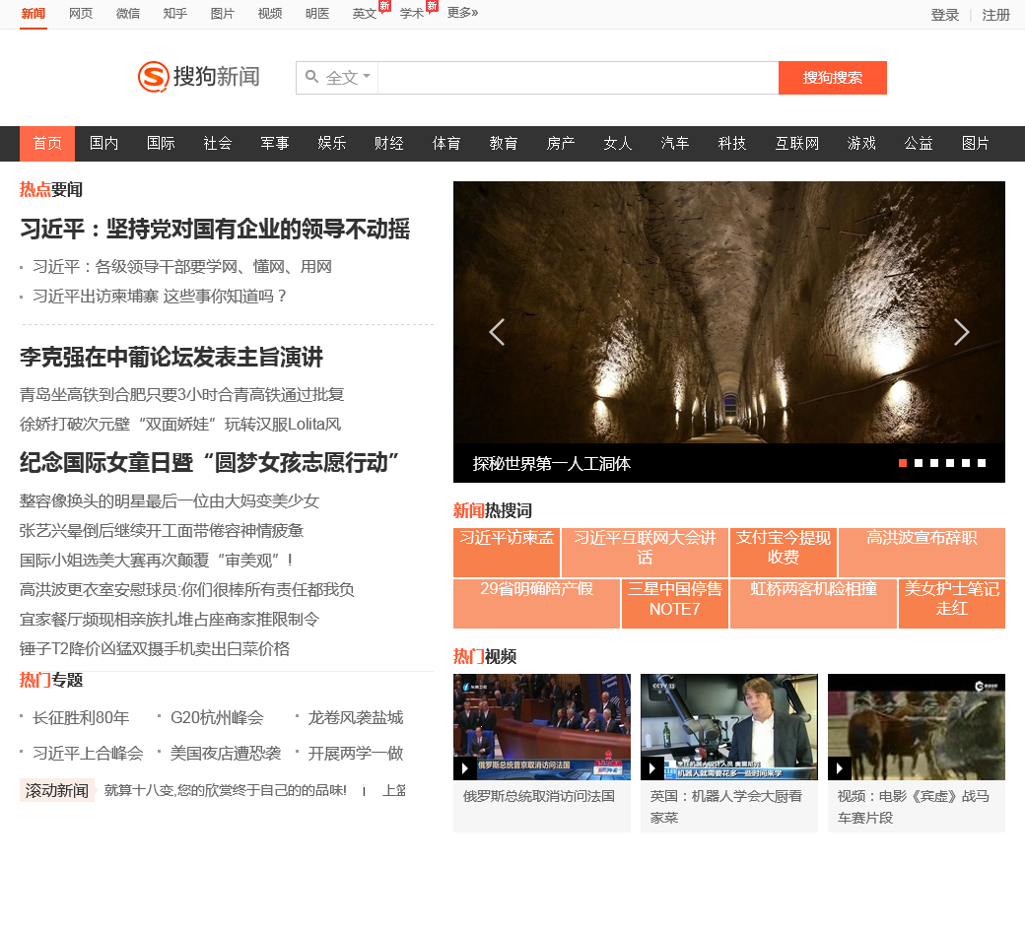Open the 游戏 category

[861, 143]
